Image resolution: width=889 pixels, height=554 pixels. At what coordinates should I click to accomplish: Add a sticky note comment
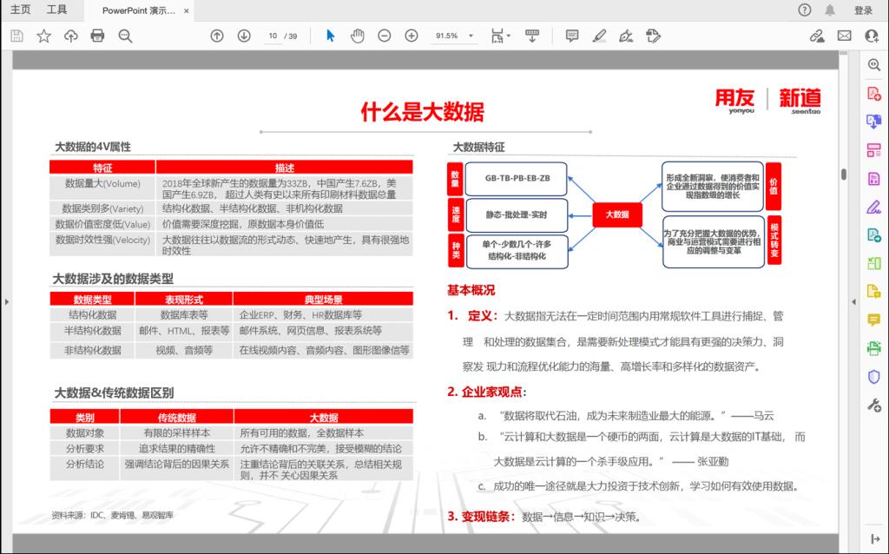(x=572, y=36)
